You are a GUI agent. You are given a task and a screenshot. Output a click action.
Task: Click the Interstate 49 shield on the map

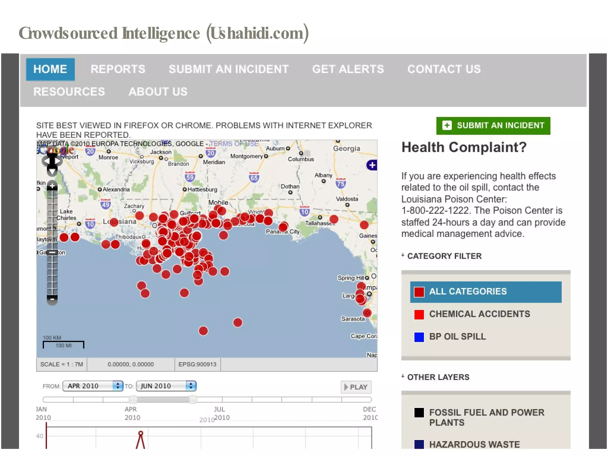(105, 204)
